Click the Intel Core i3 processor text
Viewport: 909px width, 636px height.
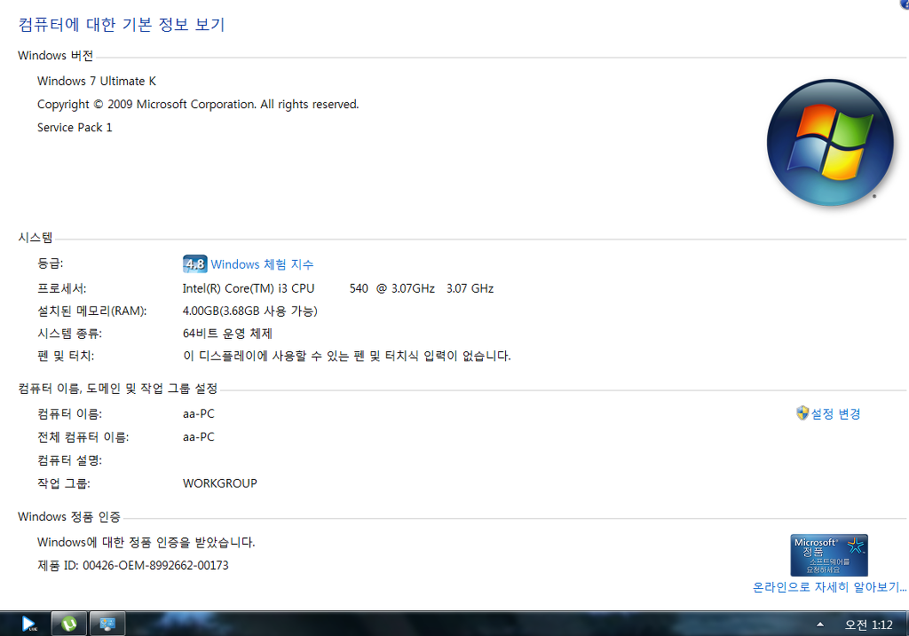(x=338, y=288)
